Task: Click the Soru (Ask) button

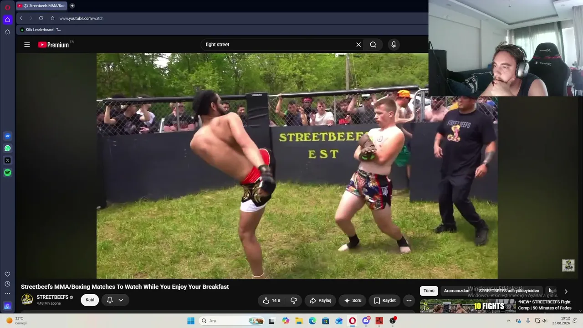Action: (353, 301)
